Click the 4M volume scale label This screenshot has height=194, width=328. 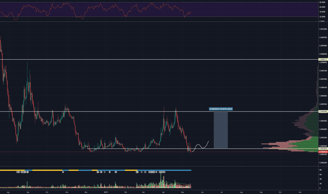(321, 179)
